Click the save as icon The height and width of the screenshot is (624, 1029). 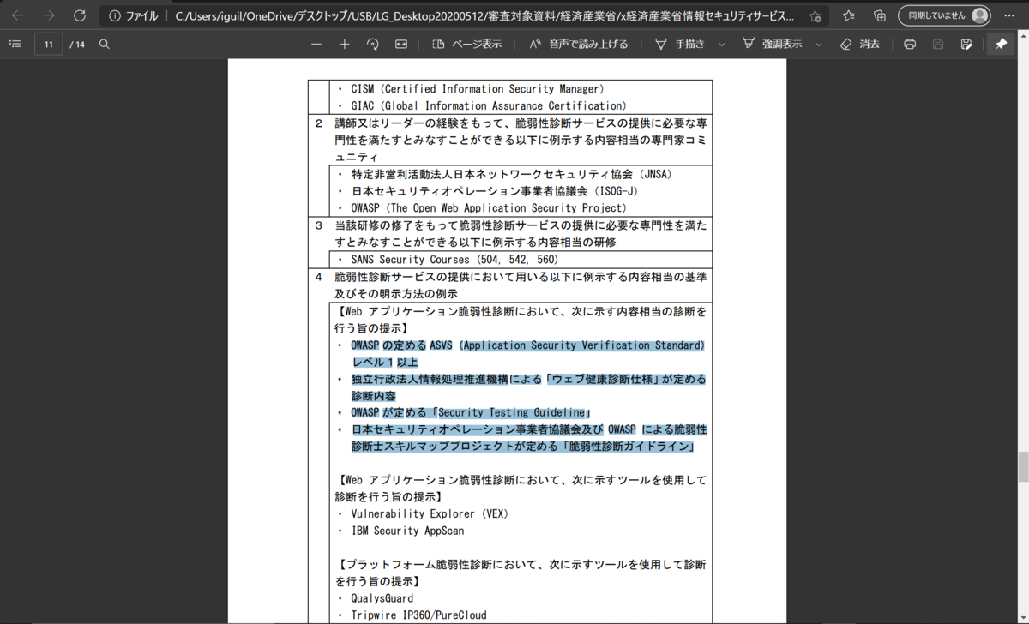(x=966, y=44)
